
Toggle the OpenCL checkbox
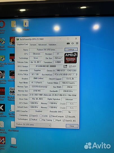(x=30, y=116)
